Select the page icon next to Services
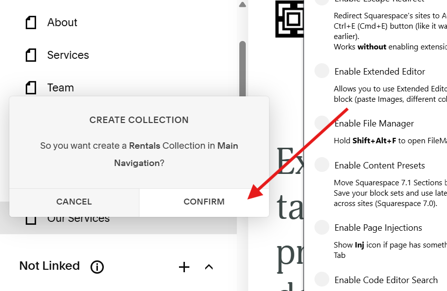This screenshot has height=291, width=447. coord(31,55)
